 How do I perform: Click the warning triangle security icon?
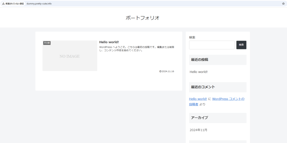click(x=3, y=4)
